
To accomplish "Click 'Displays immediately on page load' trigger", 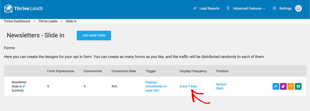I will pyautogui.click(x=156, y=86).
